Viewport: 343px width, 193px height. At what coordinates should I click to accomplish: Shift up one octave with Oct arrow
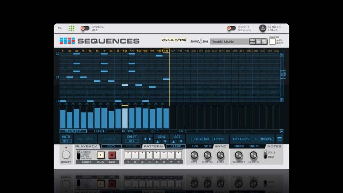click(173, 142)
